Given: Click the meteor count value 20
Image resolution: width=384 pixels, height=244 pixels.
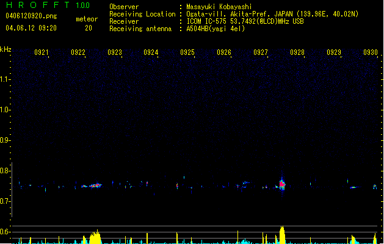Looking at the screenshot, I should pyautogui.click(x=89, y=28).
